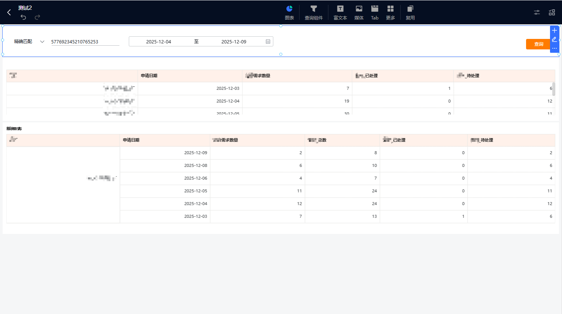Click the 申请日期 header in 明细表
Screen dimensions: 562x314
[131, 140]
